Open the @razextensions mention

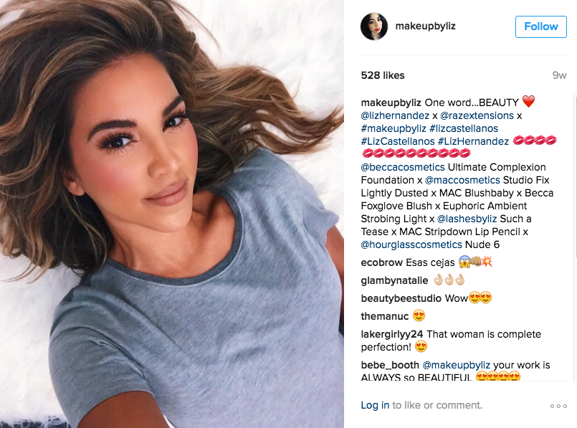click(477, 115)
